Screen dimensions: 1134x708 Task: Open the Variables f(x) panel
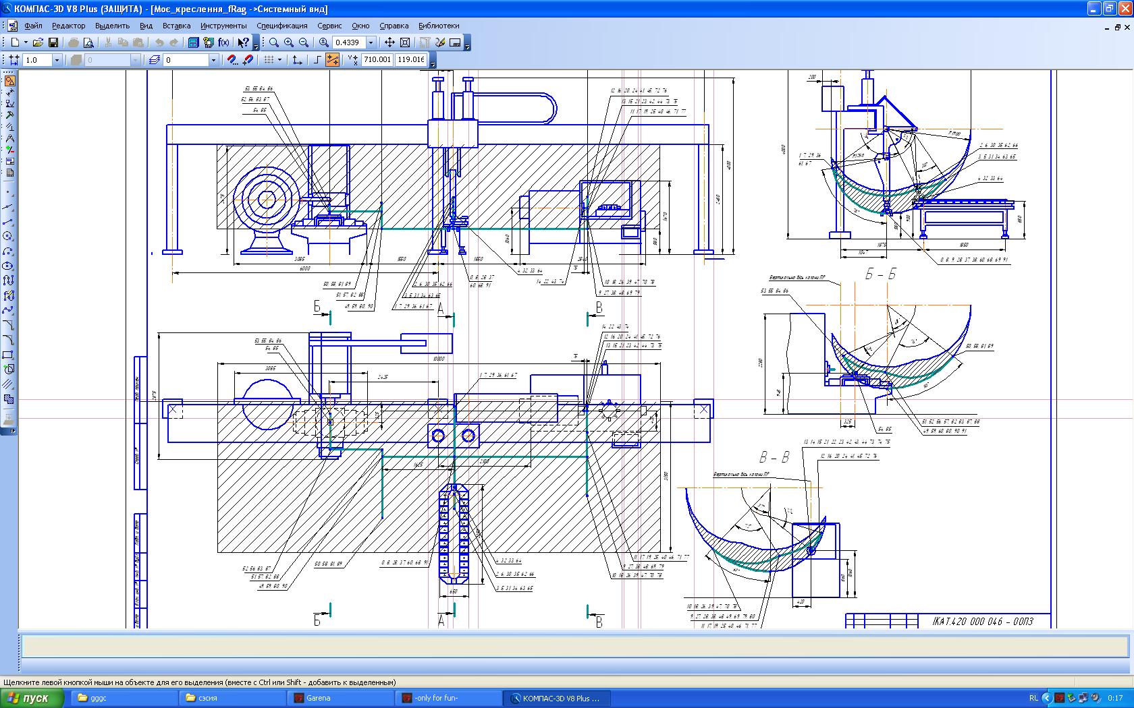[x=223, y=42]
